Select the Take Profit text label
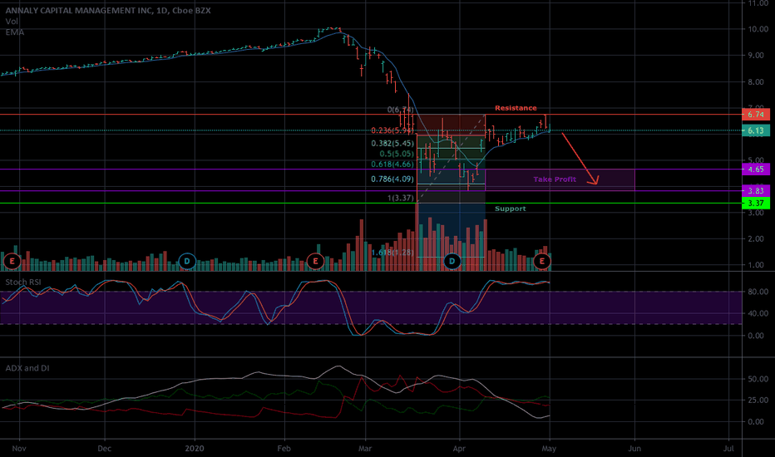 [x=555, y=179]
